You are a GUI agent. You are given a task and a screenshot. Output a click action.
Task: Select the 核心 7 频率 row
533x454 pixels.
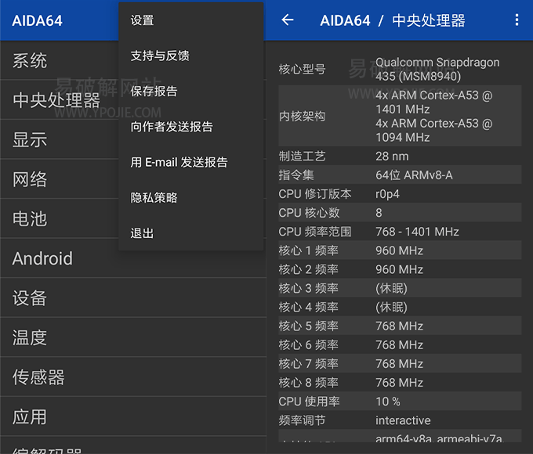pyautogui.click(x=400, y=363)
